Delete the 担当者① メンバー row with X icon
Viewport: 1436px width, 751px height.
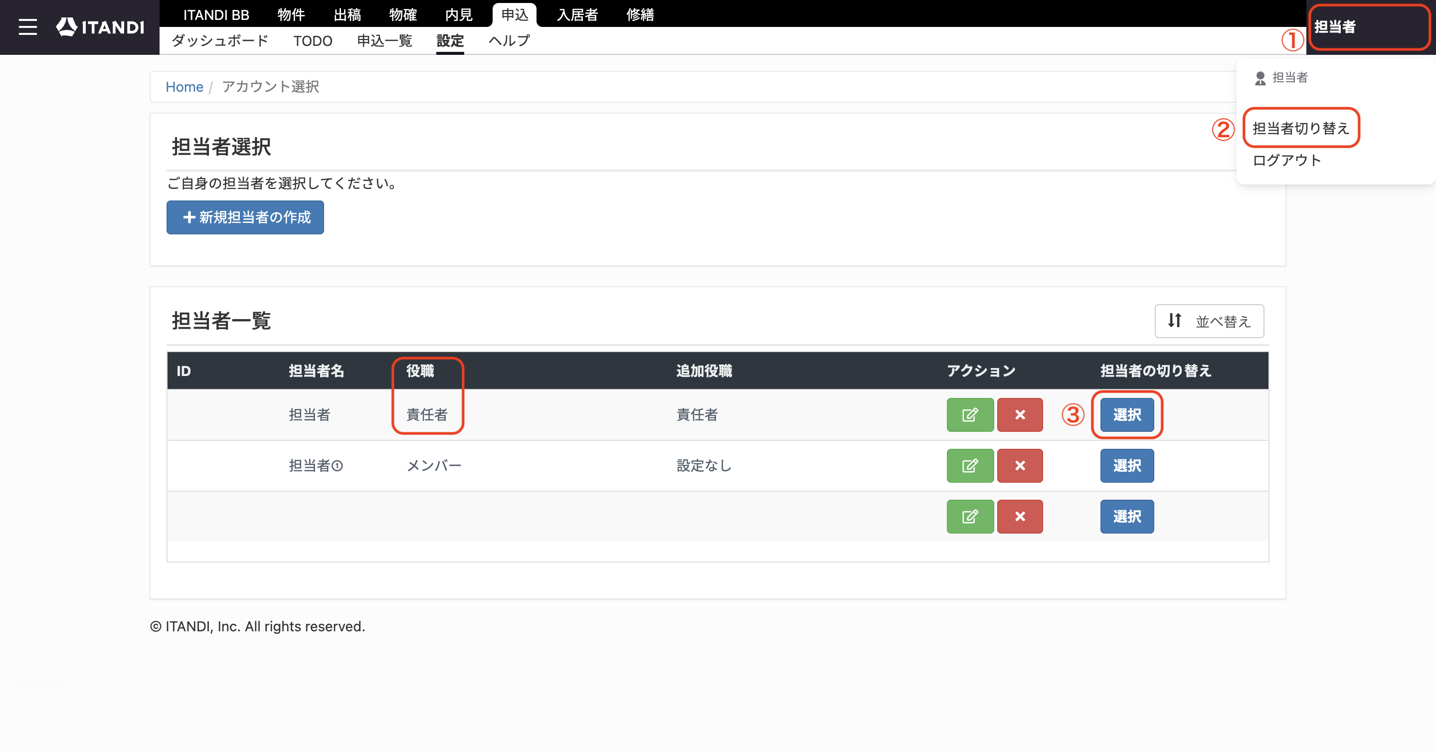pos(1020,466)
